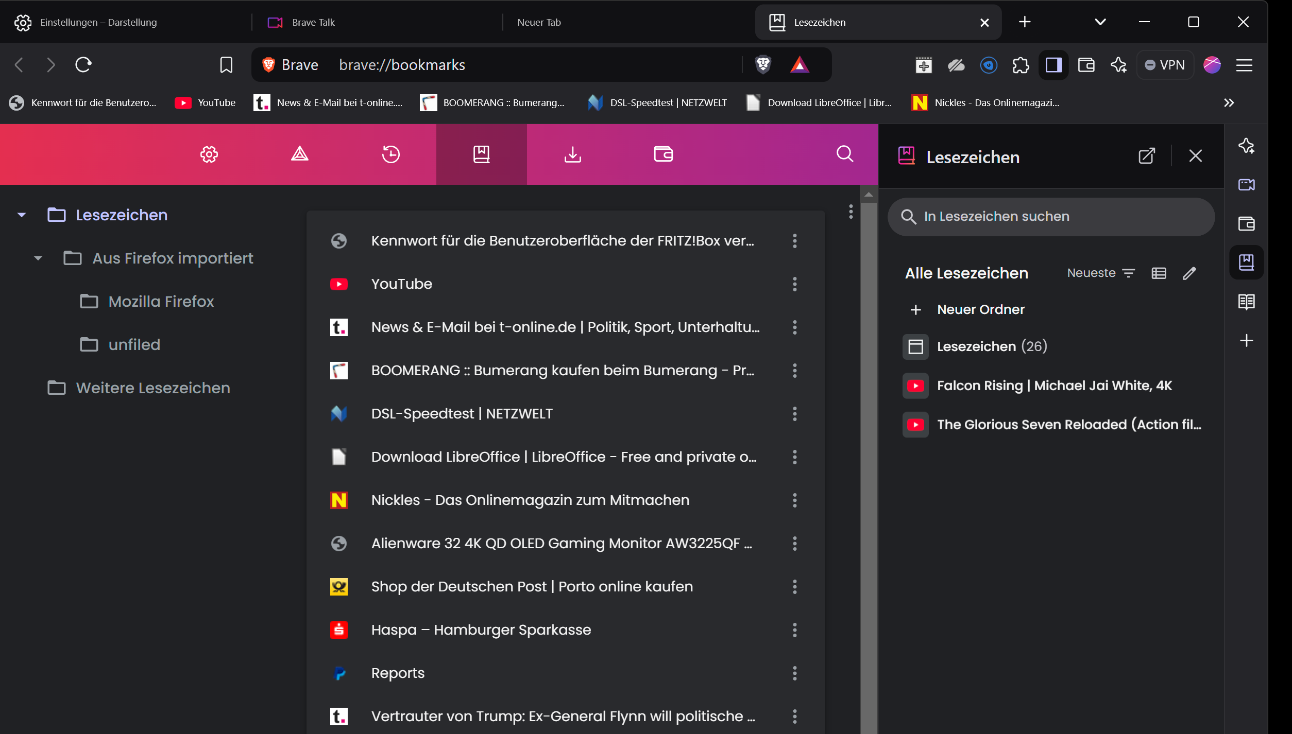Open Brave Shields lion icon in address bar
The height and width of the screenshot is (734, 1292).
[762, 65]
